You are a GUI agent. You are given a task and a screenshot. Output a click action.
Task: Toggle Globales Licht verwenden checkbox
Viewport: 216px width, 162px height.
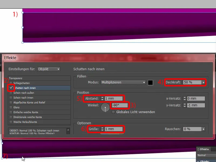[x=113, y=112]
